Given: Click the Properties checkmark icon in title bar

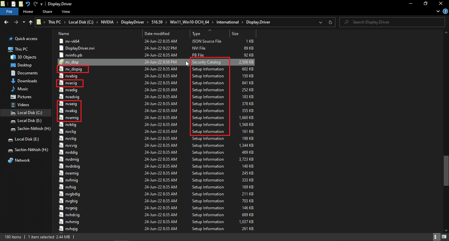Looking at the screenshot, I should click(x=14, y=4).
